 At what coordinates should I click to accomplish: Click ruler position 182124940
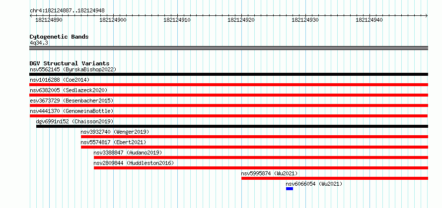369,20
